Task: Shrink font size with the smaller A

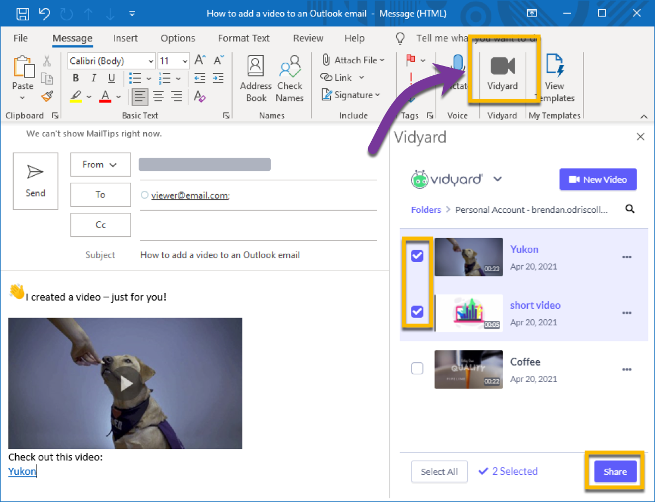Action: tap(219, 61)
